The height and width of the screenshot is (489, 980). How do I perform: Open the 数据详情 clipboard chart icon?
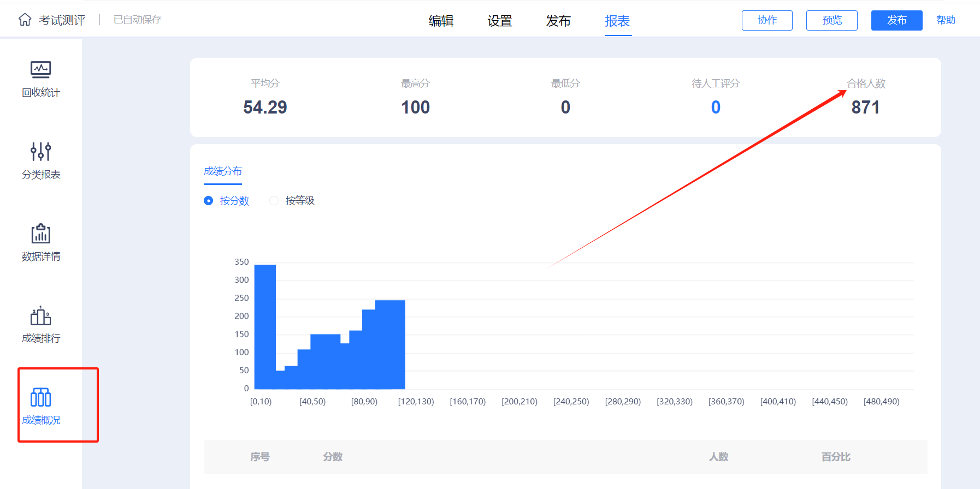click(x=41, y=234)
